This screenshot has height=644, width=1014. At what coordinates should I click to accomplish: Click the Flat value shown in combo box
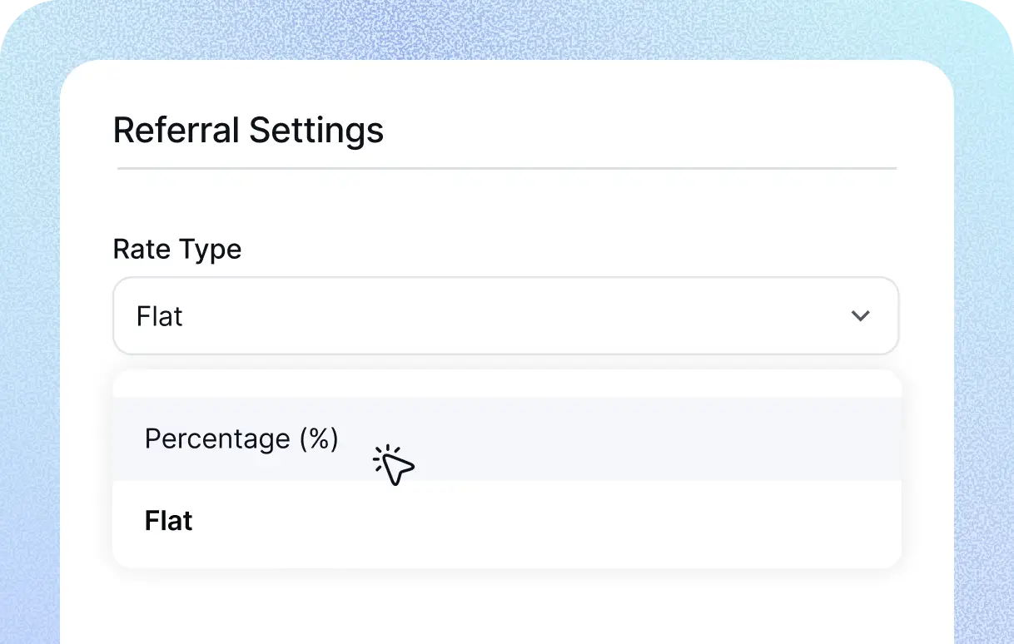coord(160,316)
